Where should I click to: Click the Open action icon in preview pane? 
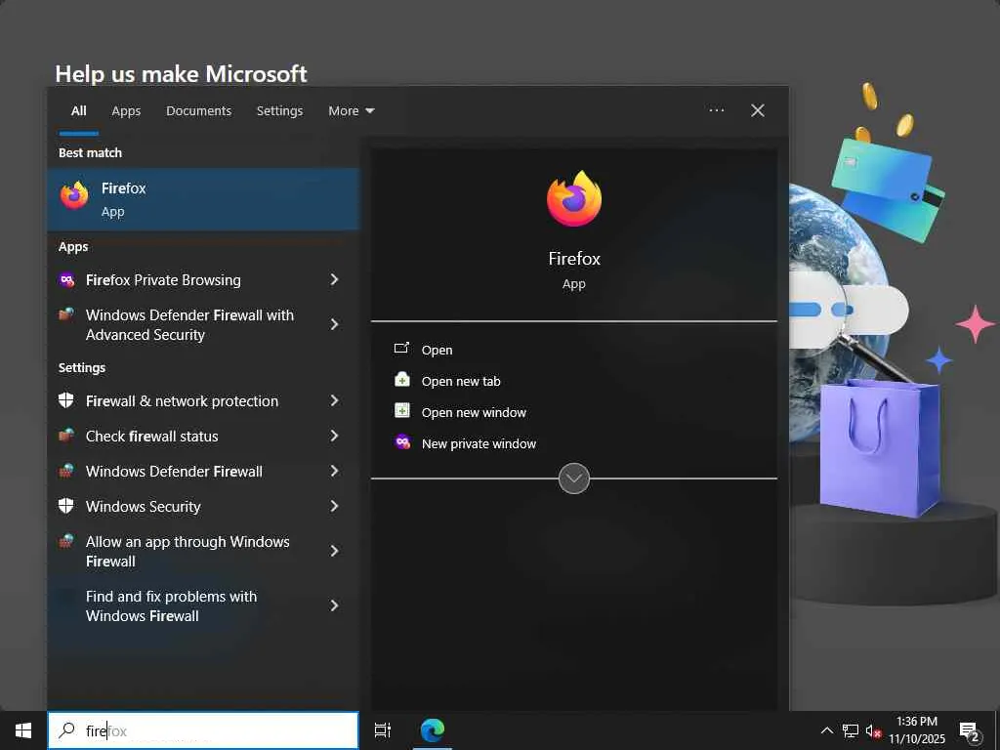click(401, 349)
